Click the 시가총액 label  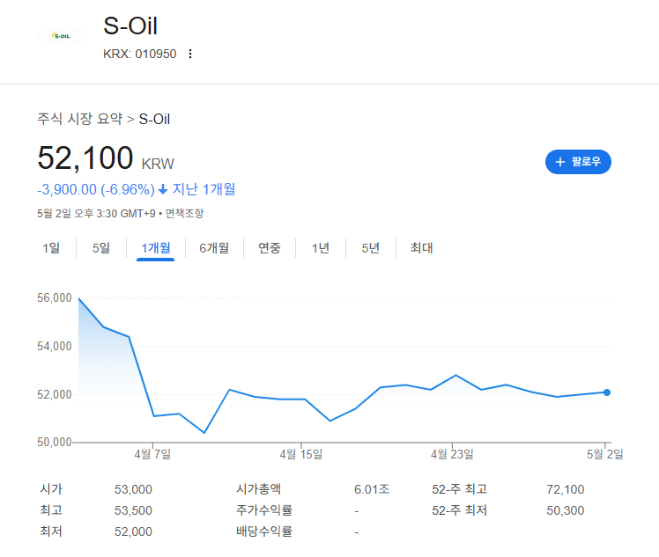(258, 489)
